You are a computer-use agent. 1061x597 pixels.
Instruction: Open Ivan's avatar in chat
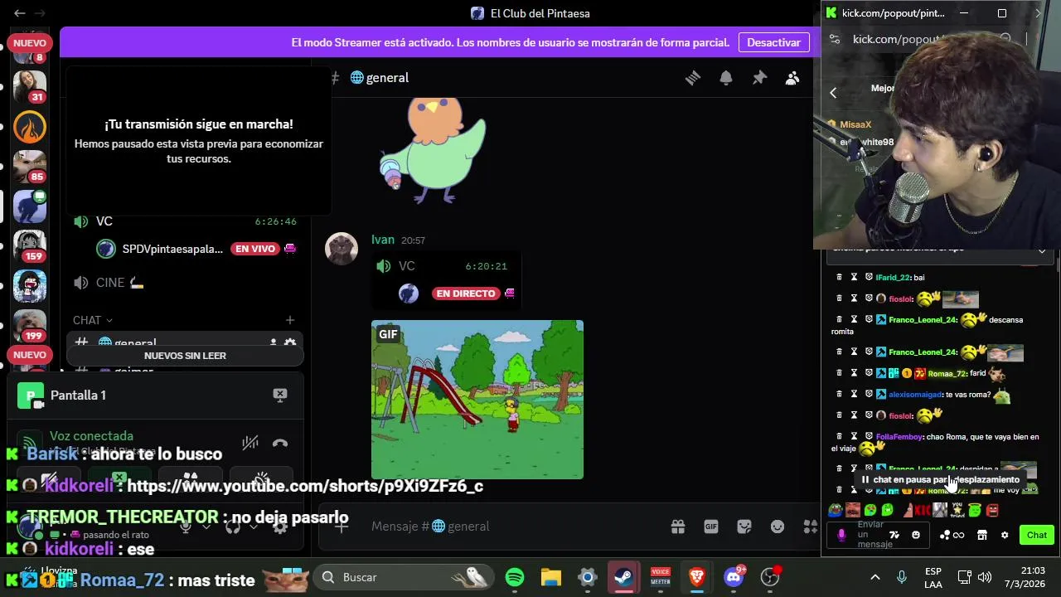click(342, 249)
